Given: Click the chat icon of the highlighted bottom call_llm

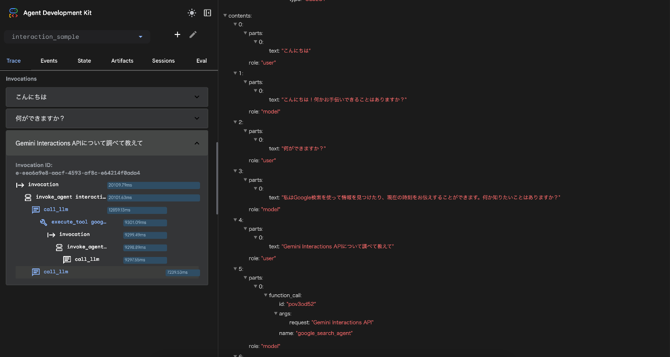Looking at the screenshot, I should tap(36, 272).
